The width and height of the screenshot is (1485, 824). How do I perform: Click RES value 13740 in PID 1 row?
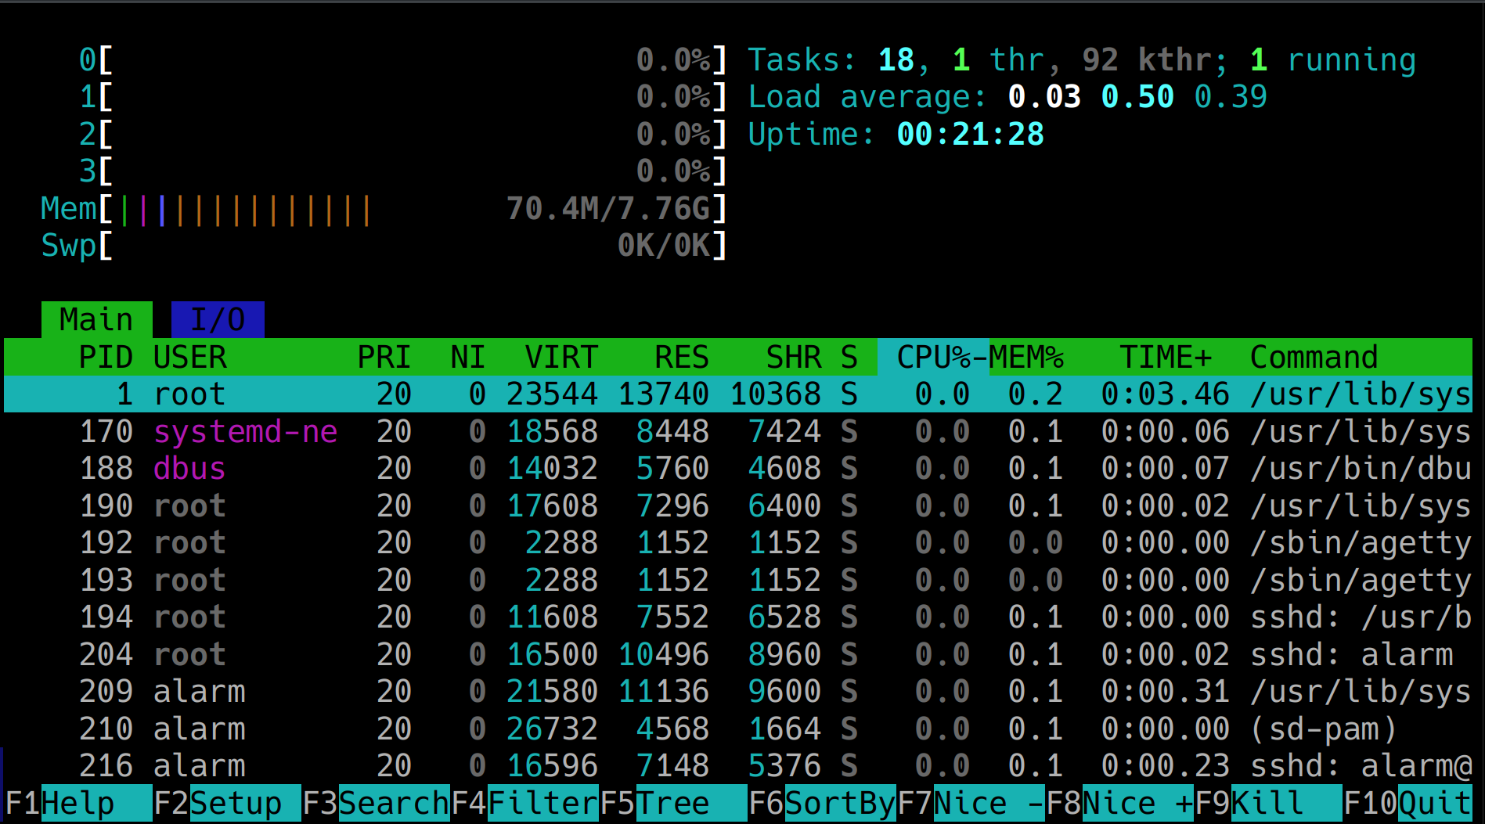[x=663, y=394]
